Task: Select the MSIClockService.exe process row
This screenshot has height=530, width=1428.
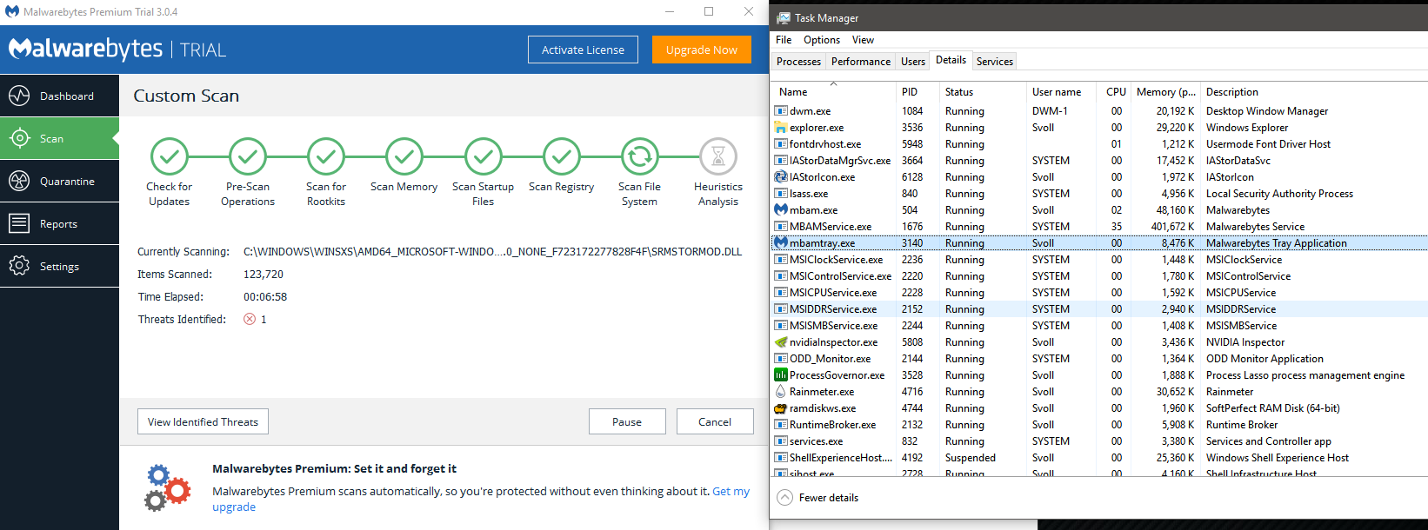Action: click(1100, 260)
